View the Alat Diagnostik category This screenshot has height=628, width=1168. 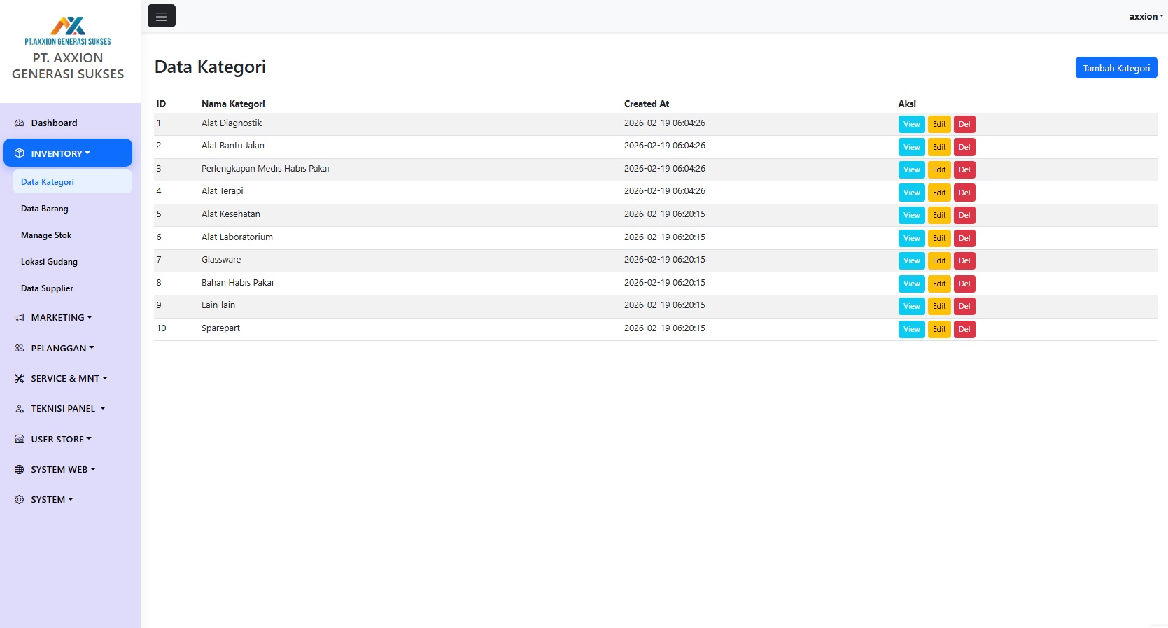point(911,125)
